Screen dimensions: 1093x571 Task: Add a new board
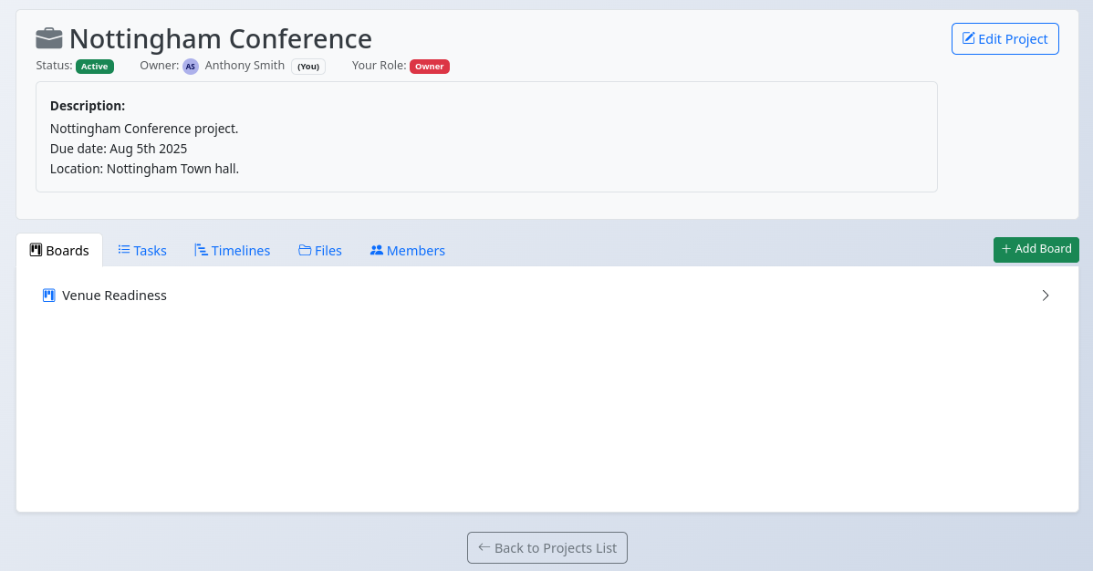[x=1036, y=250]
